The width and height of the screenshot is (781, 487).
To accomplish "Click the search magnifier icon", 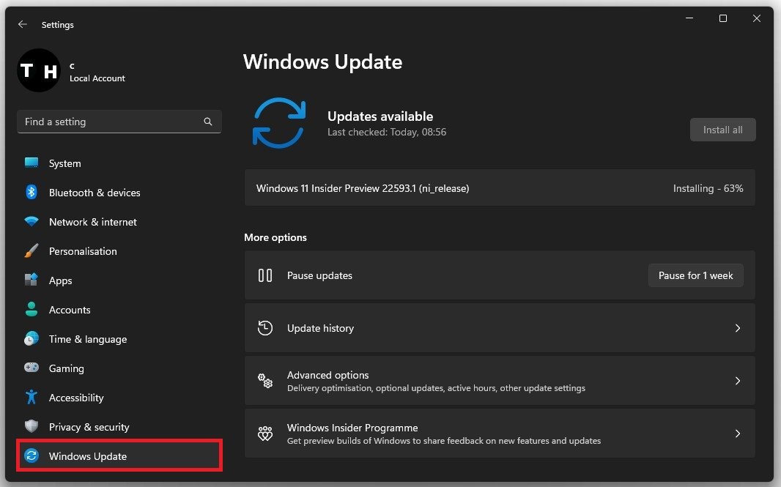I will [x=207, y=122].
